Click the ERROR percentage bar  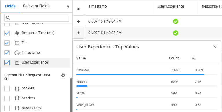coord(147,86)
